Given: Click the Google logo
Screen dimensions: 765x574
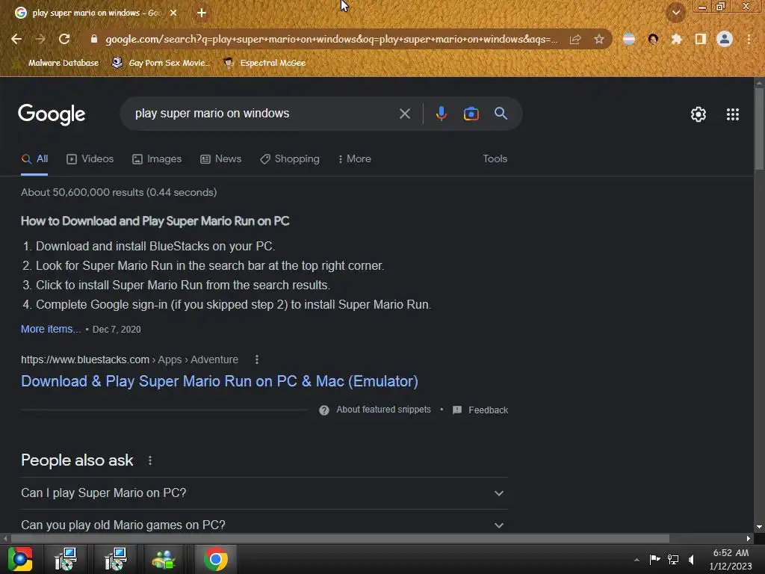Looking at the screenshot, I should [52, 114].
